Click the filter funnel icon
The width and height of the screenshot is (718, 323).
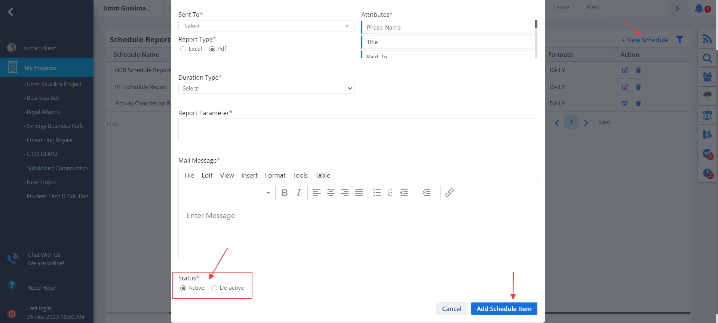pos(680,39)
